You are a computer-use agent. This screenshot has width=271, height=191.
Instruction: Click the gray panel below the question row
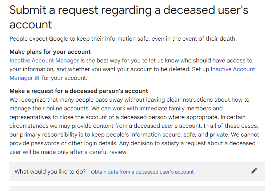tap(137, 188)
